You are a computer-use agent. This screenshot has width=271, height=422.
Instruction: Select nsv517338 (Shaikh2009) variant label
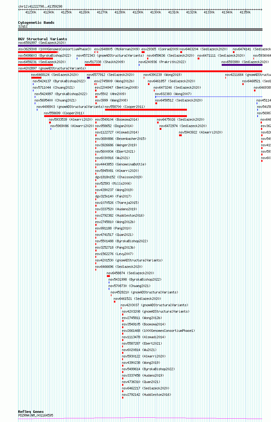pyautogui.click(x=105, y=62)
